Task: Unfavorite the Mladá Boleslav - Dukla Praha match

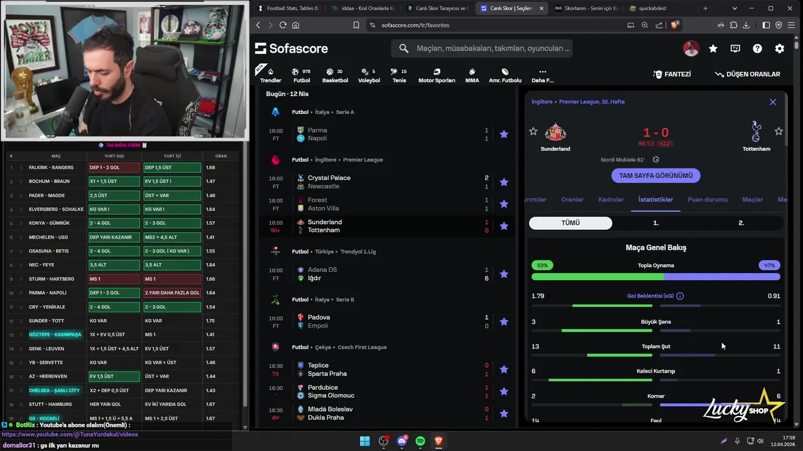Action: (504, 413)
